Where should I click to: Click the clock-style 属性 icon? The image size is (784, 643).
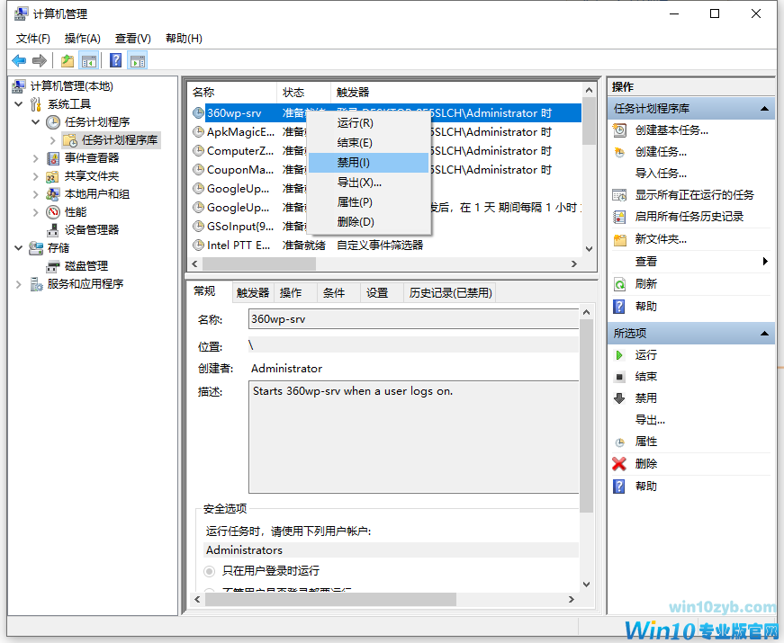[619, 442]
